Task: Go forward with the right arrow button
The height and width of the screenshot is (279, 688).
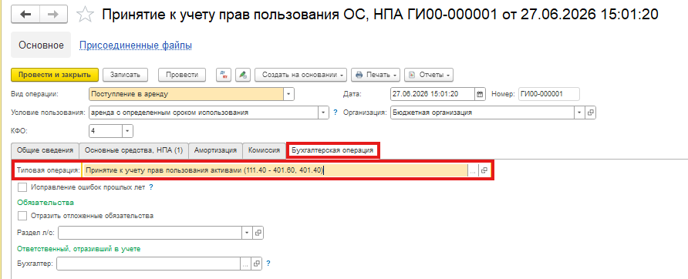Action: click(54, 15)
